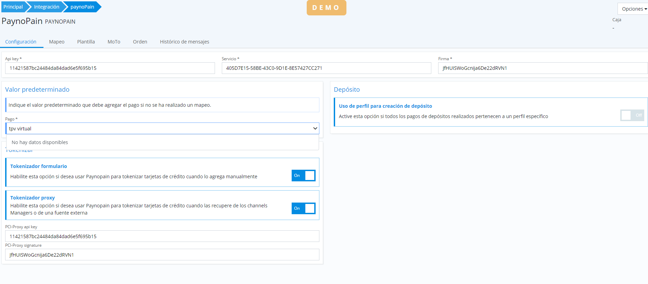Expand the Pago dropdown chevron
The height and width of the screenshot is (284, 648).
(x=315, y=129)
